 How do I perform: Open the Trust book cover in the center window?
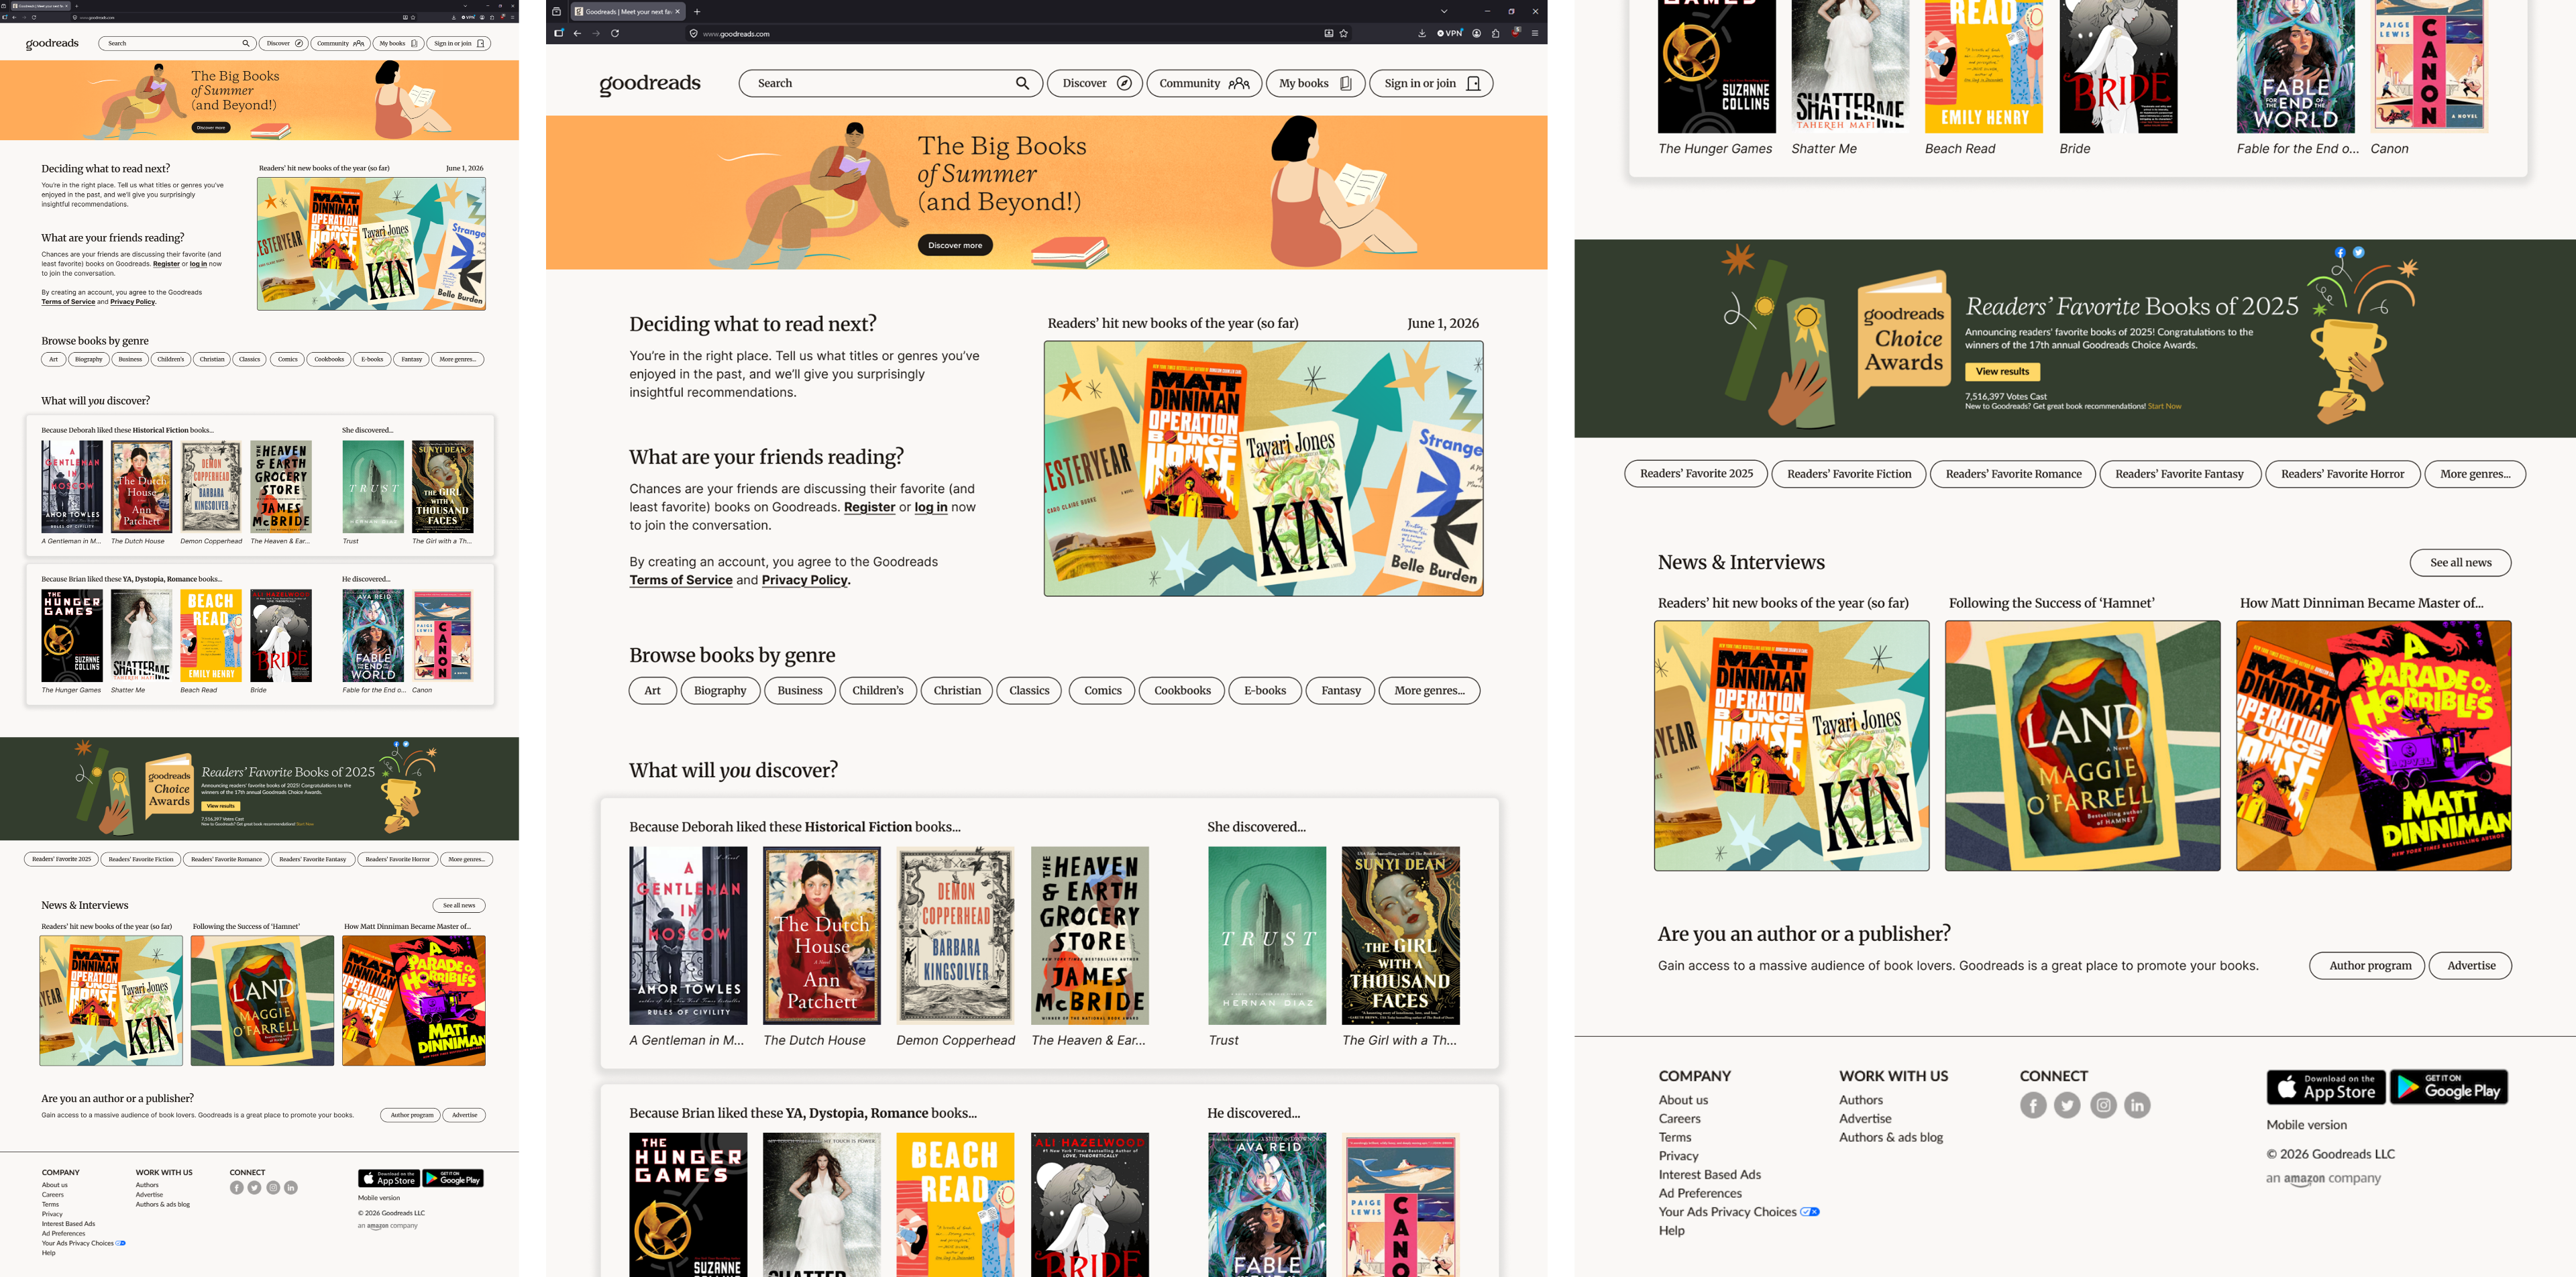[x=1267, y=936]
